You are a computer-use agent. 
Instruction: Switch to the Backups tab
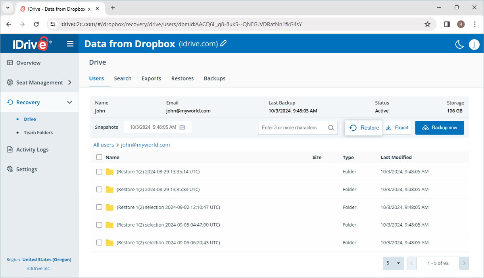point(215,78)
